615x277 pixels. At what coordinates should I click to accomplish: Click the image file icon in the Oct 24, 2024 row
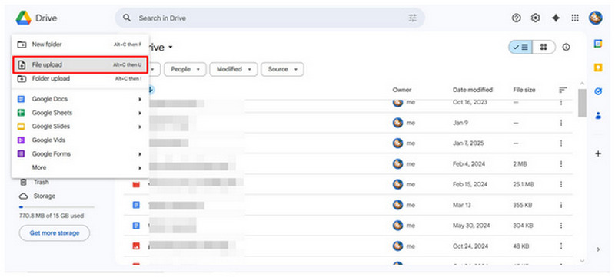(x=136, y=246)
